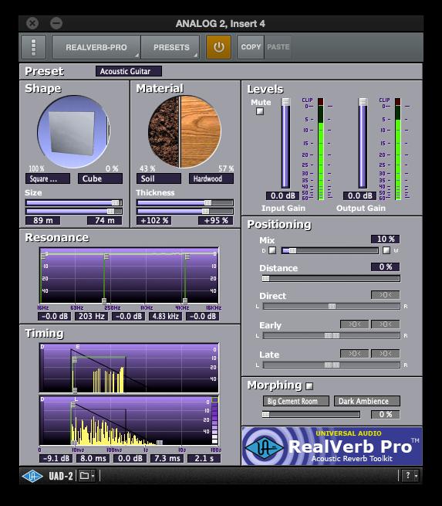Click the Direct pan center reset button
Viewport: 442px width, 506px height.
(385, 295)
